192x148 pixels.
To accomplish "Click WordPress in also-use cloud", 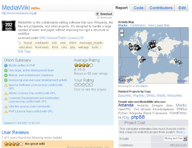I will (178, 113).
